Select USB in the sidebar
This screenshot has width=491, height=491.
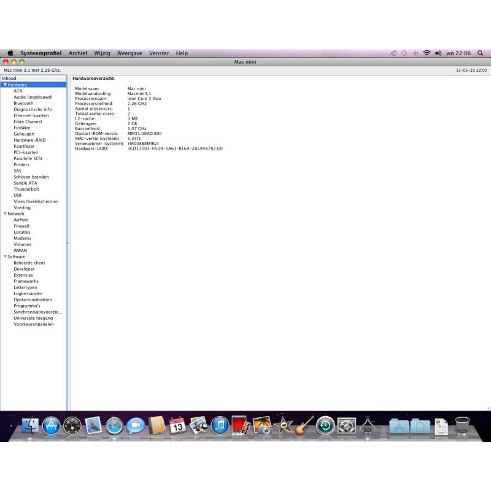[18, 195]
